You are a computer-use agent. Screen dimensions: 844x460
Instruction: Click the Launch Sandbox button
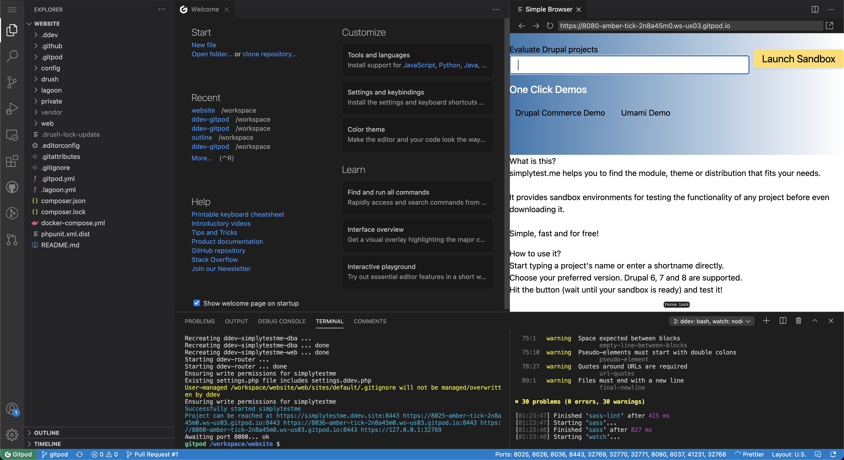[x=798, y=59]
